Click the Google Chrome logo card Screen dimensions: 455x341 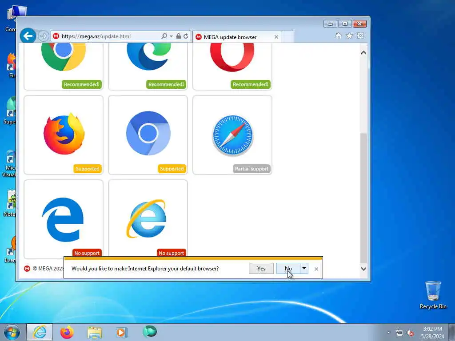click(x=64, y=67)
